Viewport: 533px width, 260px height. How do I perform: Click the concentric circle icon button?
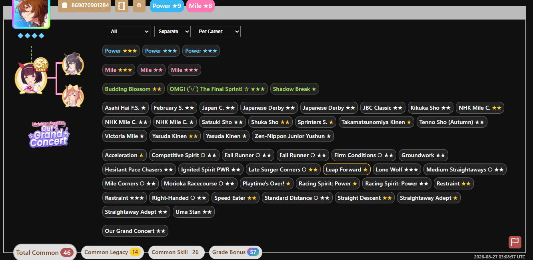click(x=139, y=6)
